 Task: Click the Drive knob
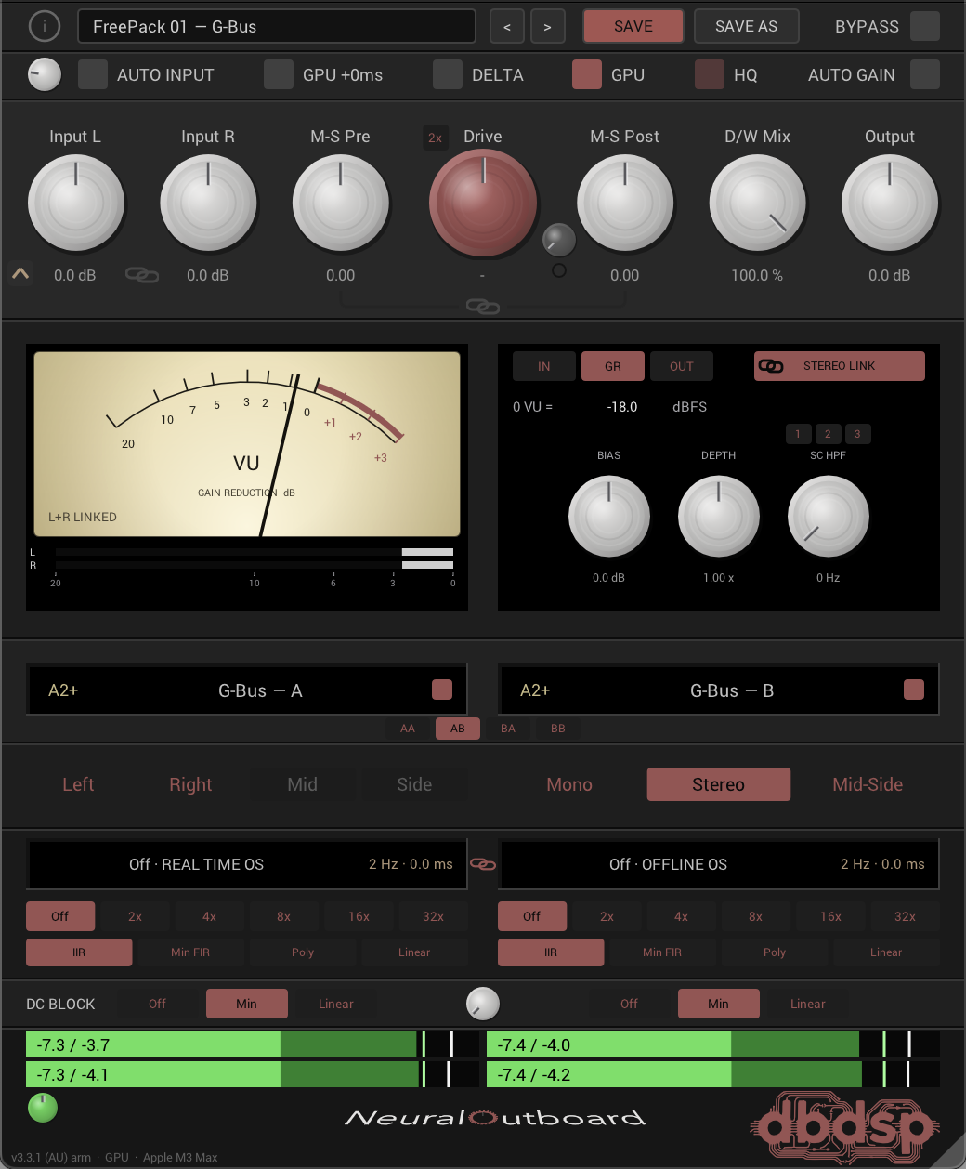click(x=483, y=203)
